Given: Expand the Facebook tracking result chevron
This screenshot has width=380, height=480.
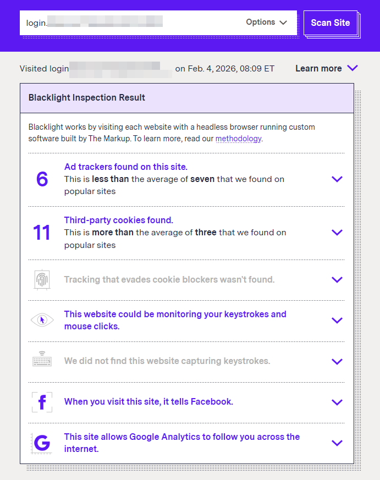Looking at the screenshot, I should tap(337, 402).
